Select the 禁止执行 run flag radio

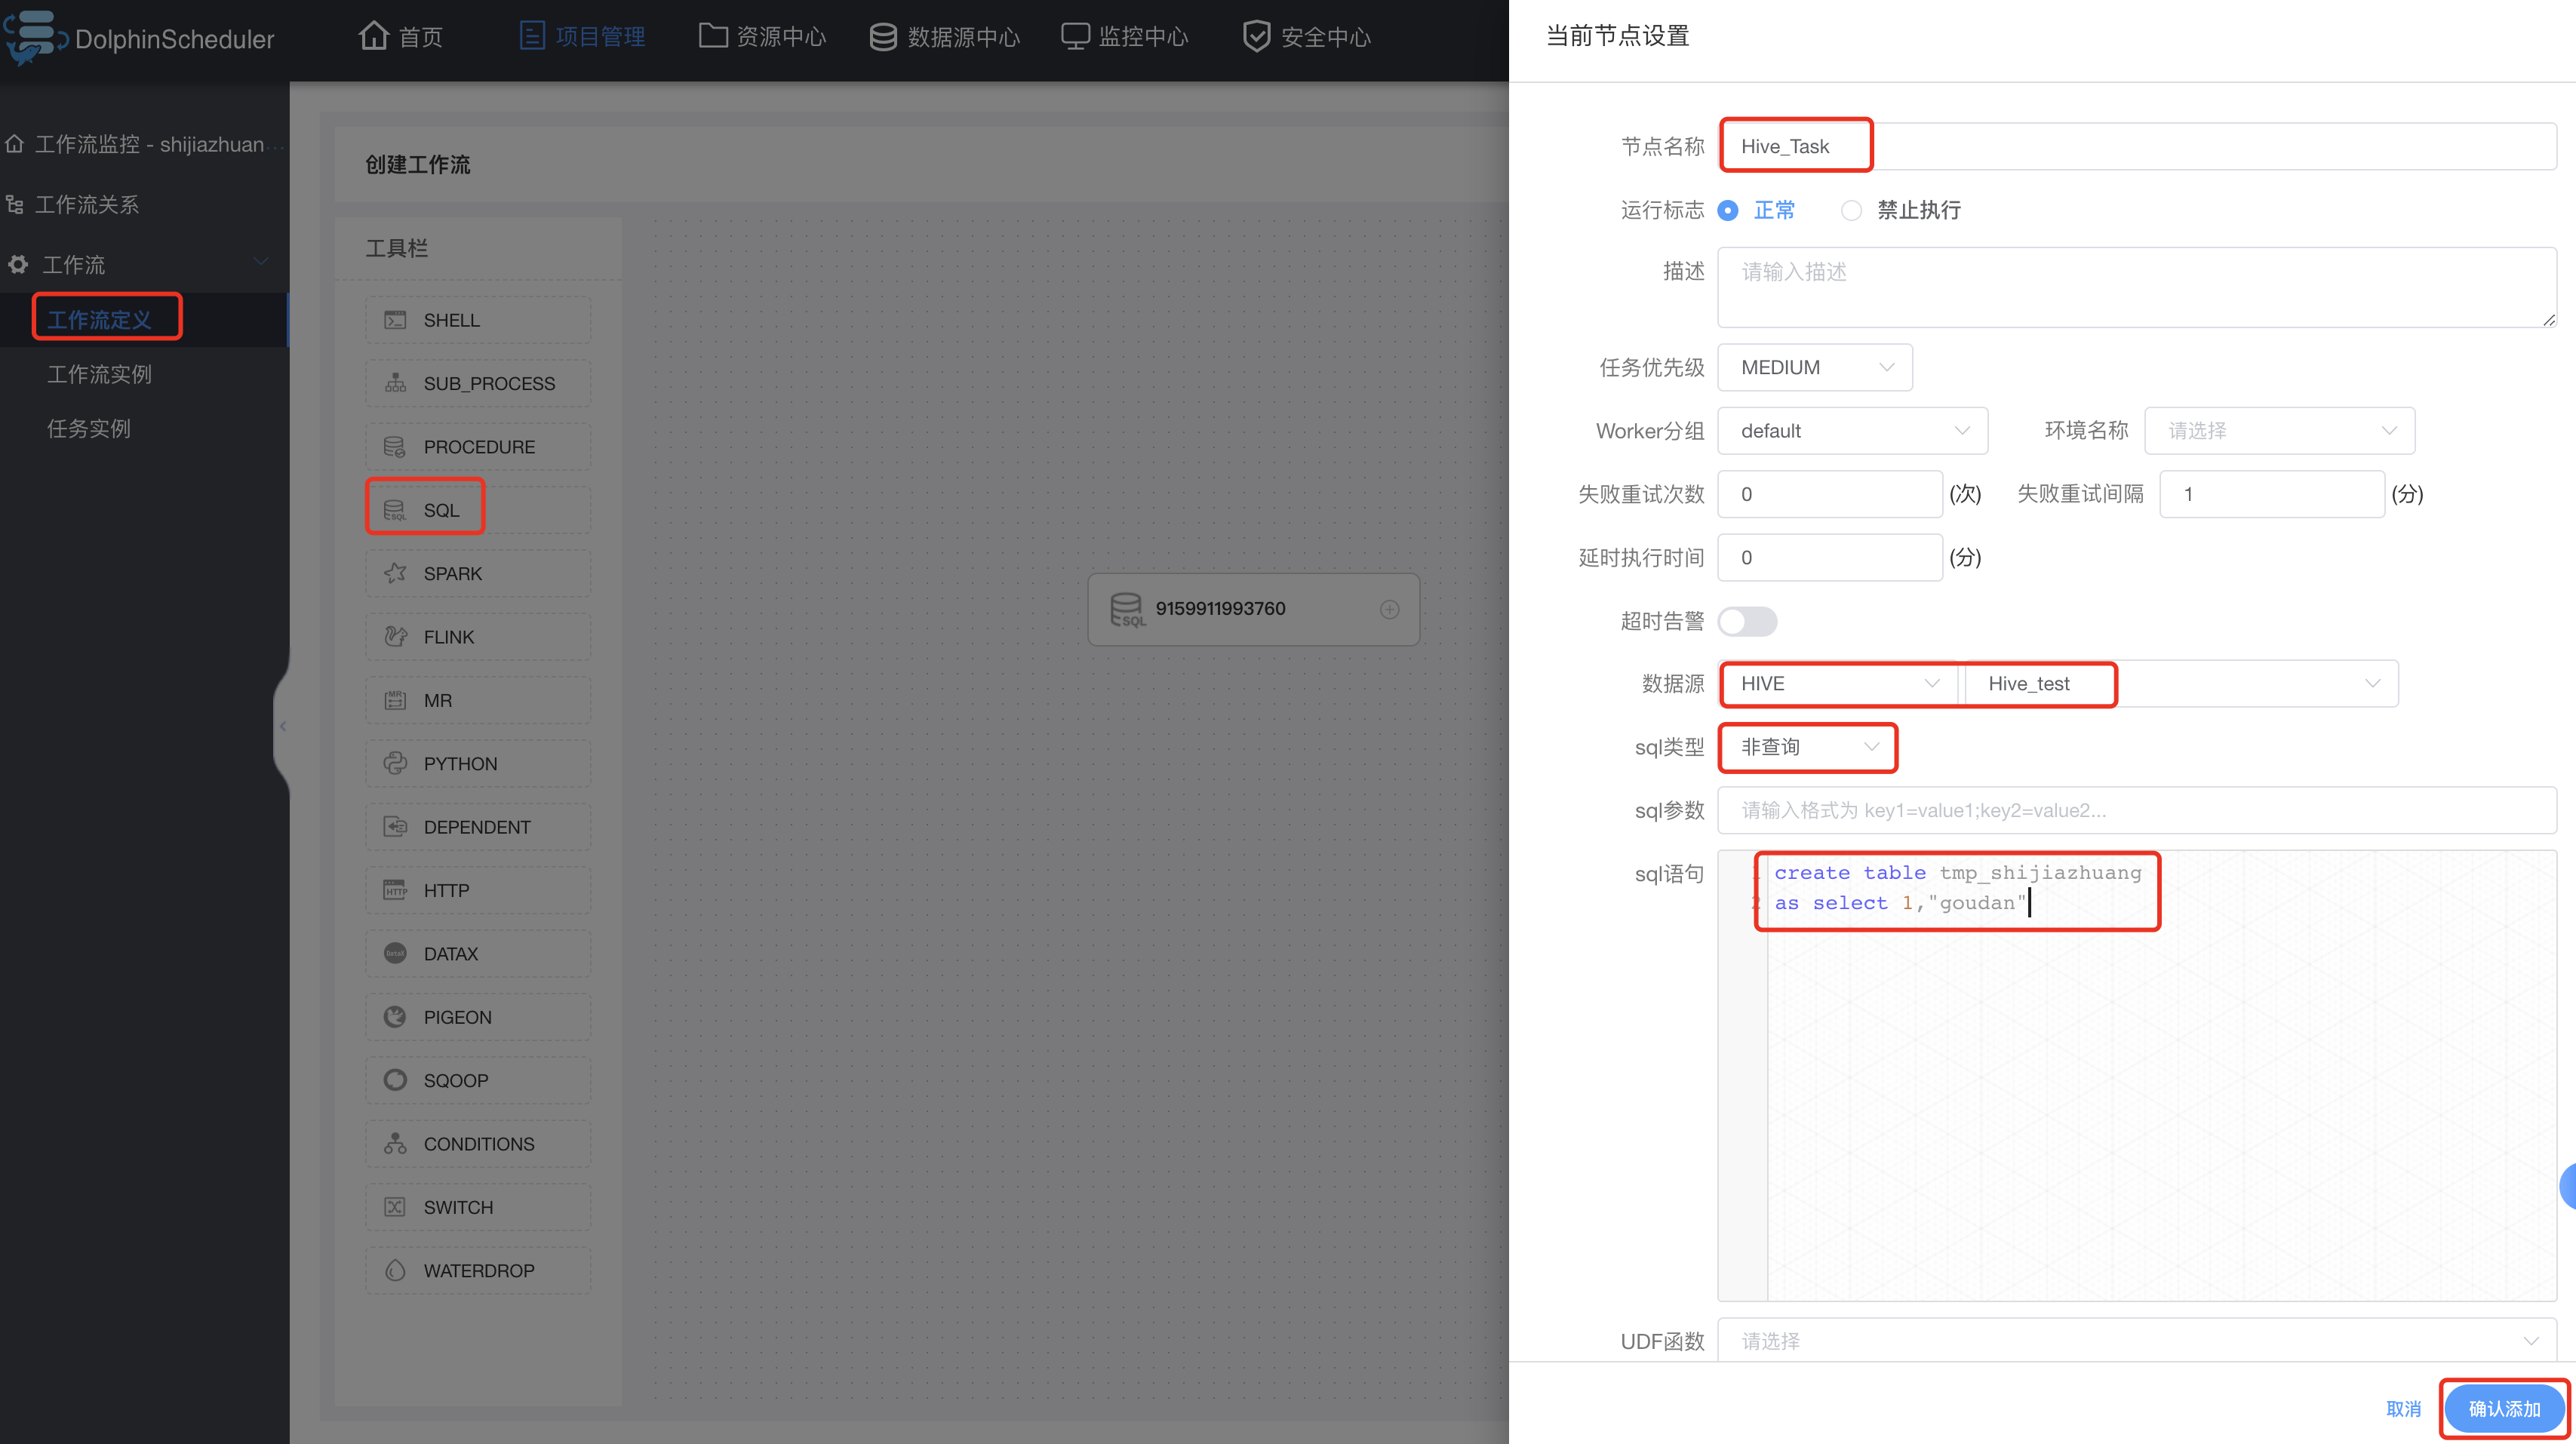(1851, 210)
